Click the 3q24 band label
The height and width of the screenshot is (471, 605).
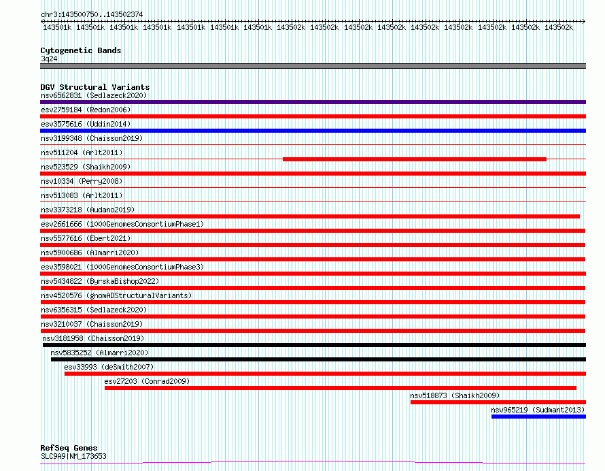[49, 59]
